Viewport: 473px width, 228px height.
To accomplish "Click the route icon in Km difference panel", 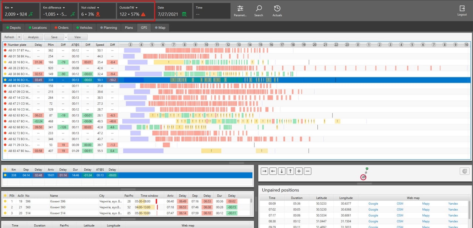I will (74, 14).
